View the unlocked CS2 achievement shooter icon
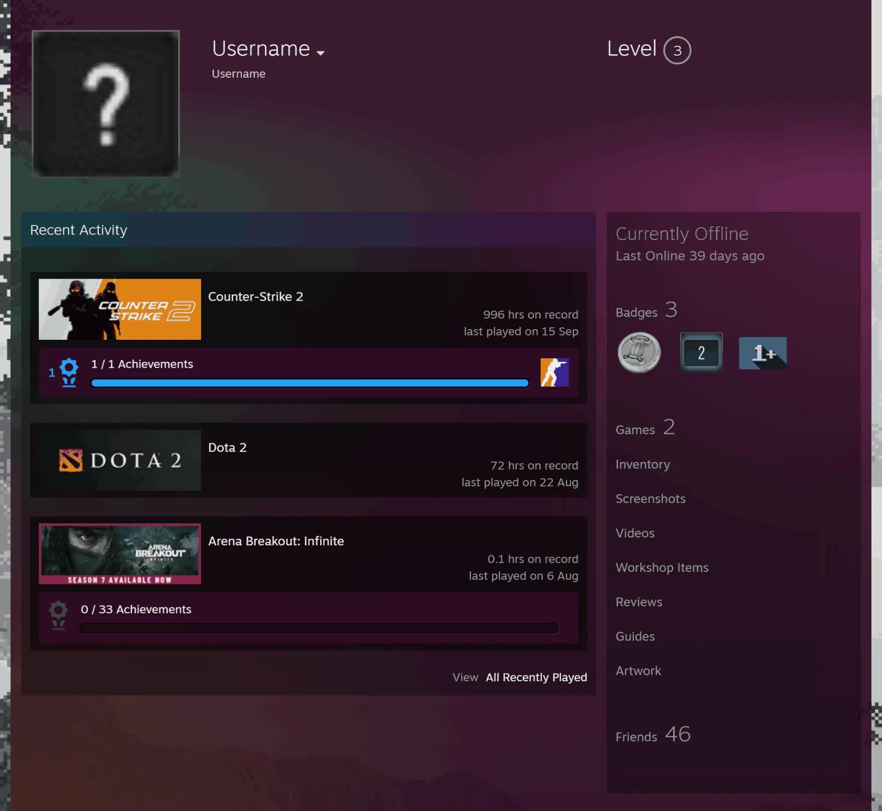Image resolution: width=882 pixels, height=811 pixels. (554, 372)
